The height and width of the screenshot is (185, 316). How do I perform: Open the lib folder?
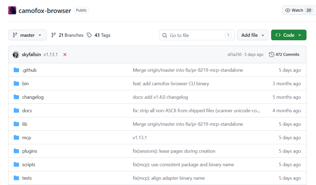click(25, 124)
